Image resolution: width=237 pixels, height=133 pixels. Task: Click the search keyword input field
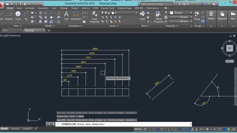tap(157, 4)
